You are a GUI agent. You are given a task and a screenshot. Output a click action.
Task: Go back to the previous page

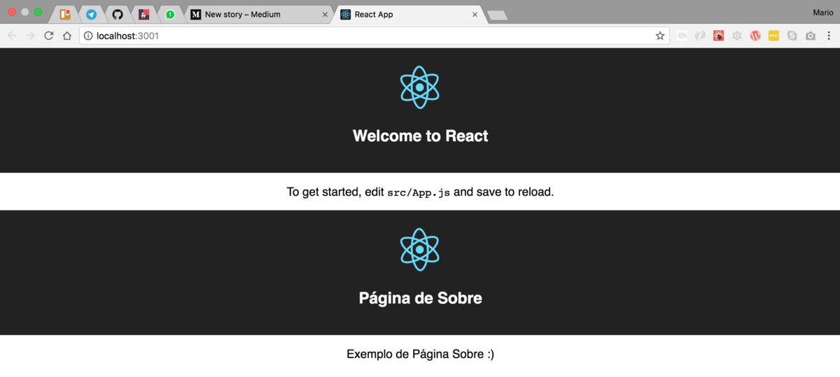pyautogui.click(x=12, y=36)
